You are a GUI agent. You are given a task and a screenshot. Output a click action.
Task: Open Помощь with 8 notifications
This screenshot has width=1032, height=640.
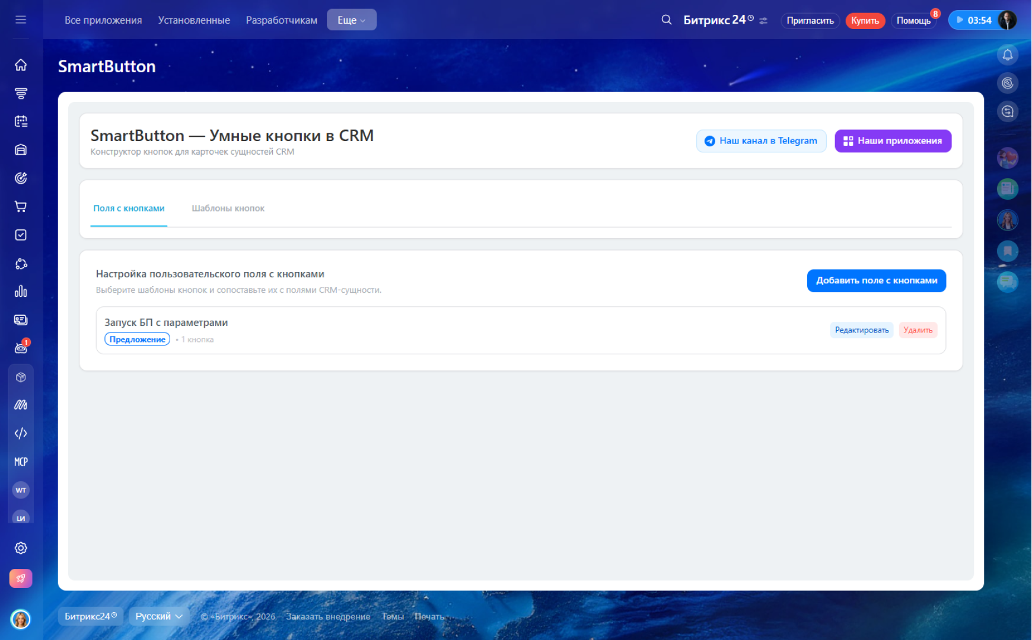(x=914, y=21)
